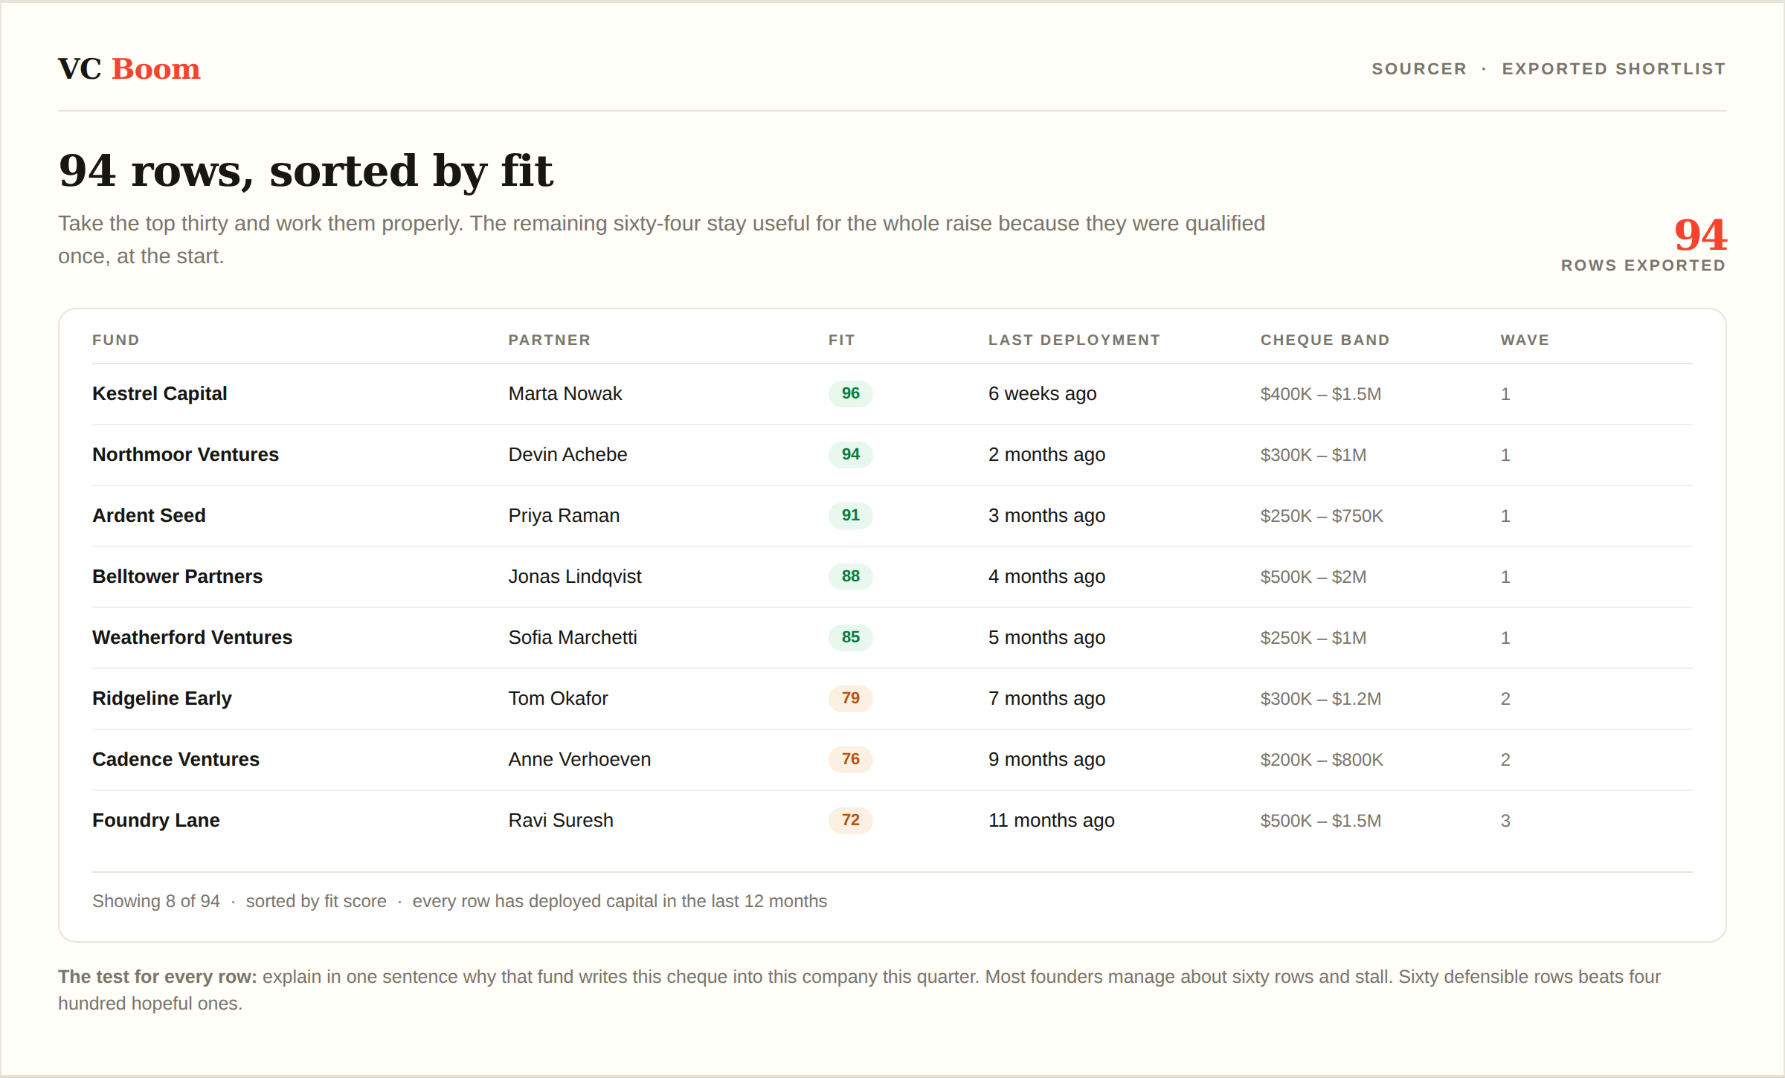Select partner Tom Okafor
Image resolution: width=1785 pixels, height=1078 pixels.
[558, 698]
